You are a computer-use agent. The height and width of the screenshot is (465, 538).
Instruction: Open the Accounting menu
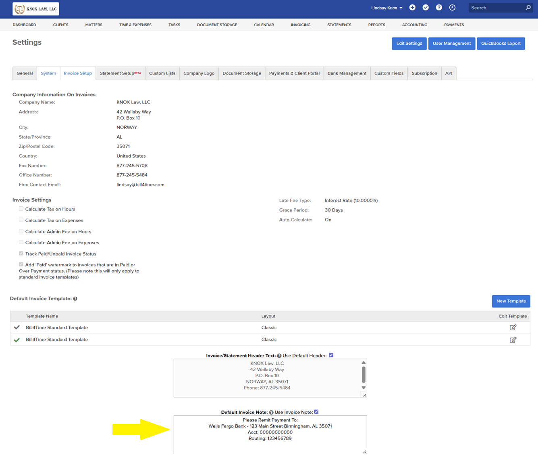(415, 25)
